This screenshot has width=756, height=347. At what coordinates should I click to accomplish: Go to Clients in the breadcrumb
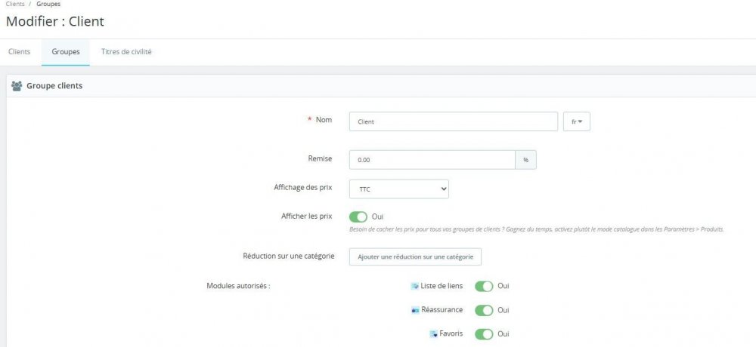pyautogui.click(x=15, y=4)
